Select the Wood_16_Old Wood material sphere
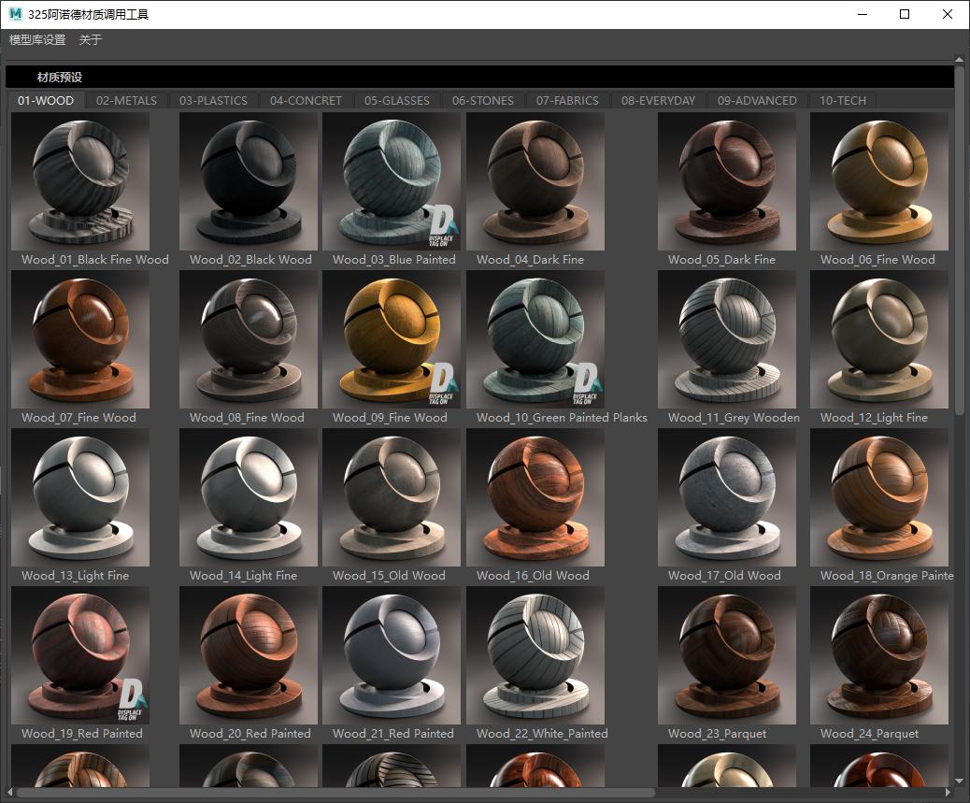Screen dimensions: 970x803 (x=535, y=497)
